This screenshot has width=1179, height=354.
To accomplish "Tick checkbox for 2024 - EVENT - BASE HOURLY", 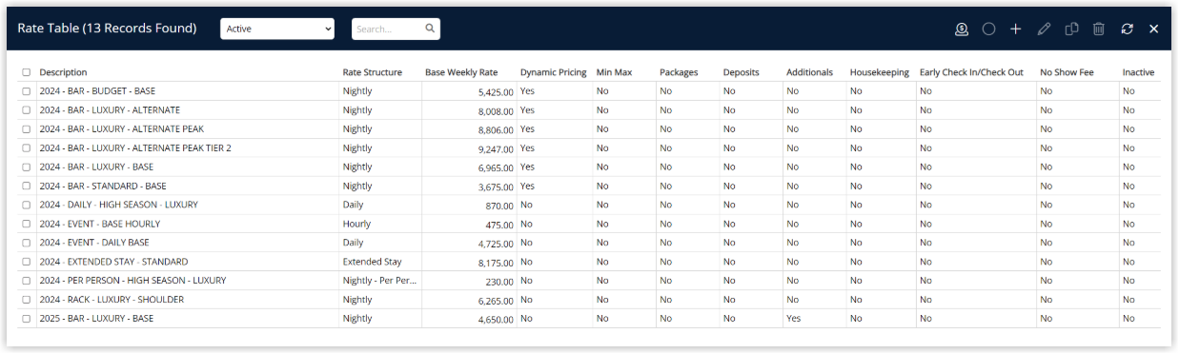I will [27, 224].
